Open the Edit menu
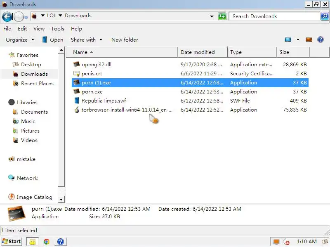Screen dimensions: 330x247 tap(22, 29)
